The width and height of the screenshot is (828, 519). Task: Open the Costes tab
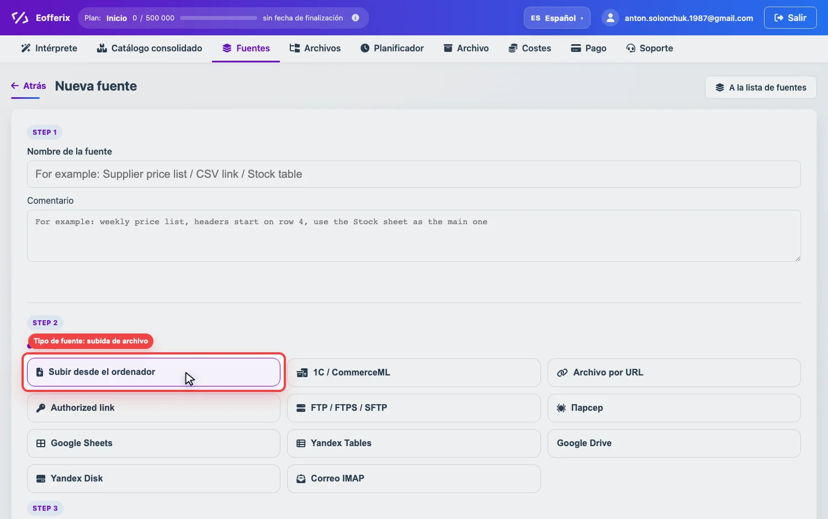point(530,48)
